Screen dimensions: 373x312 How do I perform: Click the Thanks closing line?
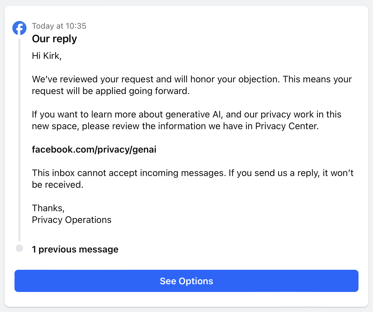tap(48, 208)
